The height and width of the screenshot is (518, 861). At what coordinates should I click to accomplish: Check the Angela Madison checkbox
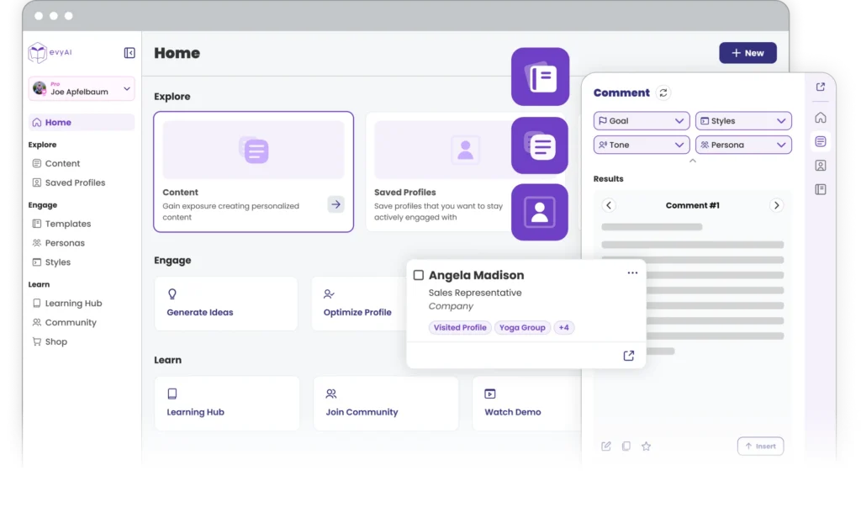[419, 275]
